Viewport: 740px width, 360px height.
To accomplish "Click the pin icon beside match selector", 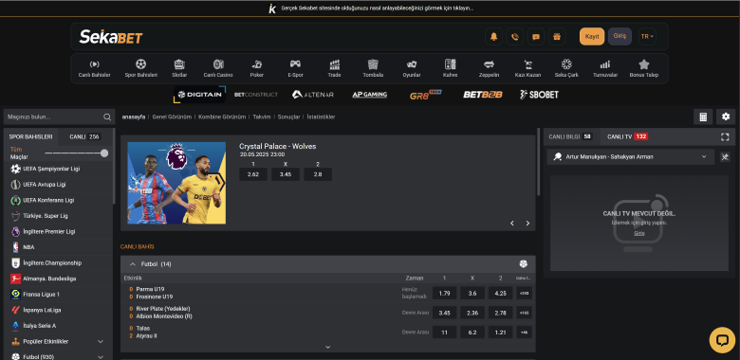I will (725, 157).
